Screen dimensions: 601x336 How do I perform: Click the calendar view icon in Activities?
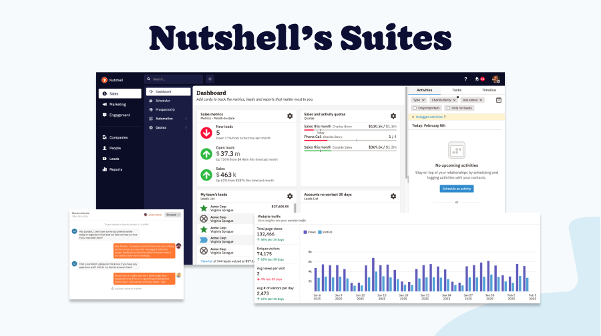click(498, 99)
